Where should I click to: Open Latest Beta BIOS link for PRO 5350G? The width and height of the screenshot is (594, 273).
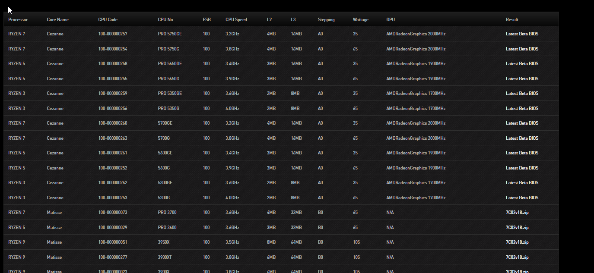point(522,108)
